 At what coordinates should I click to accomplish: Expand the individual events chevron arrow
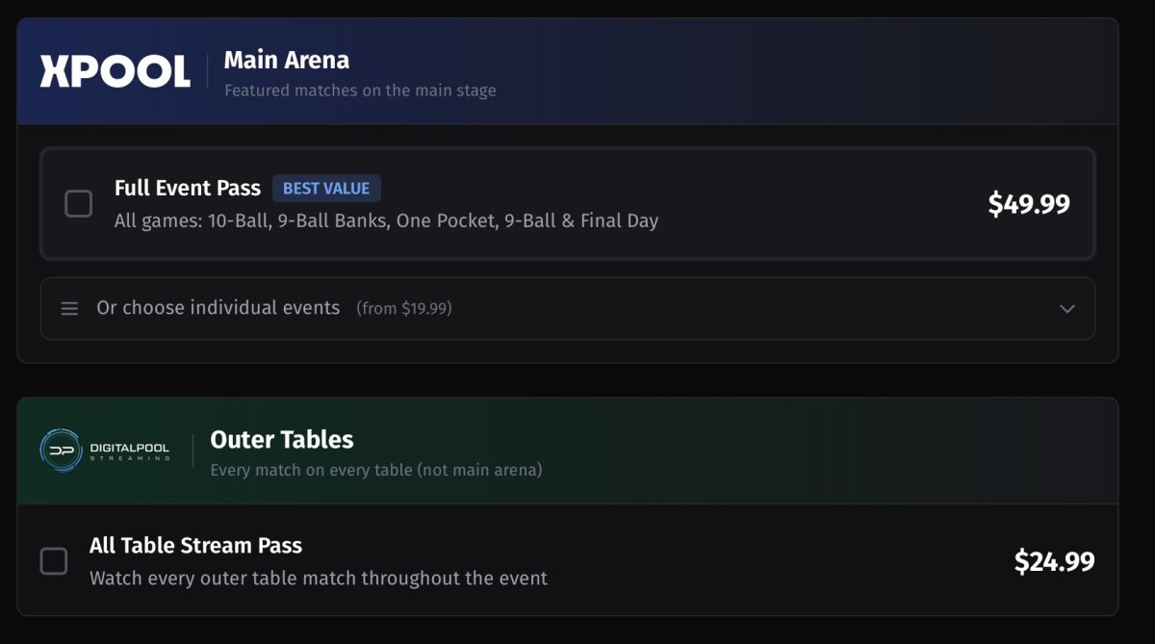1066,309
